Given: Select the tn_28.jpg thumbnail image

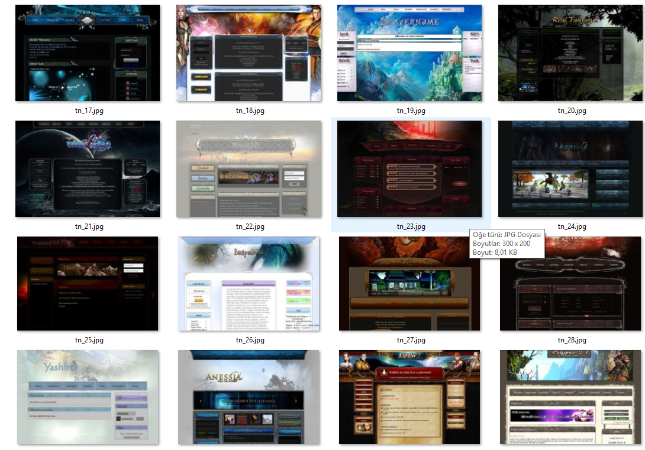Looking at the screenshot, I should pyautogui.click(x=570, y=284).
